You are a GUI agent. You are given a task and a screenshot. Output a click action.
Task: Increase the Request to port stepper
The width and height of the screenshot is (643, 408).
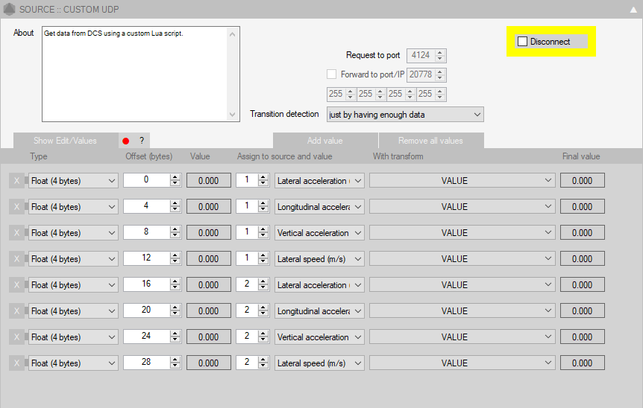440,52
